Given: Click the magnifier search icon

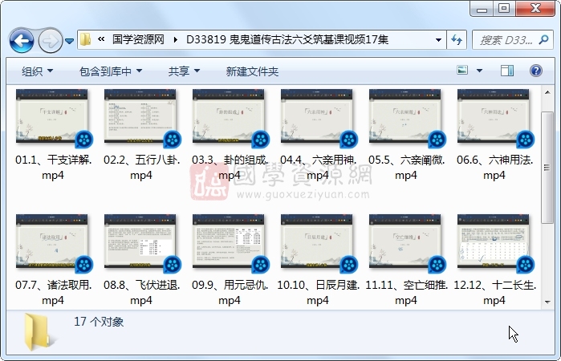Looking at the screenshot, I should tap(543, 39).
